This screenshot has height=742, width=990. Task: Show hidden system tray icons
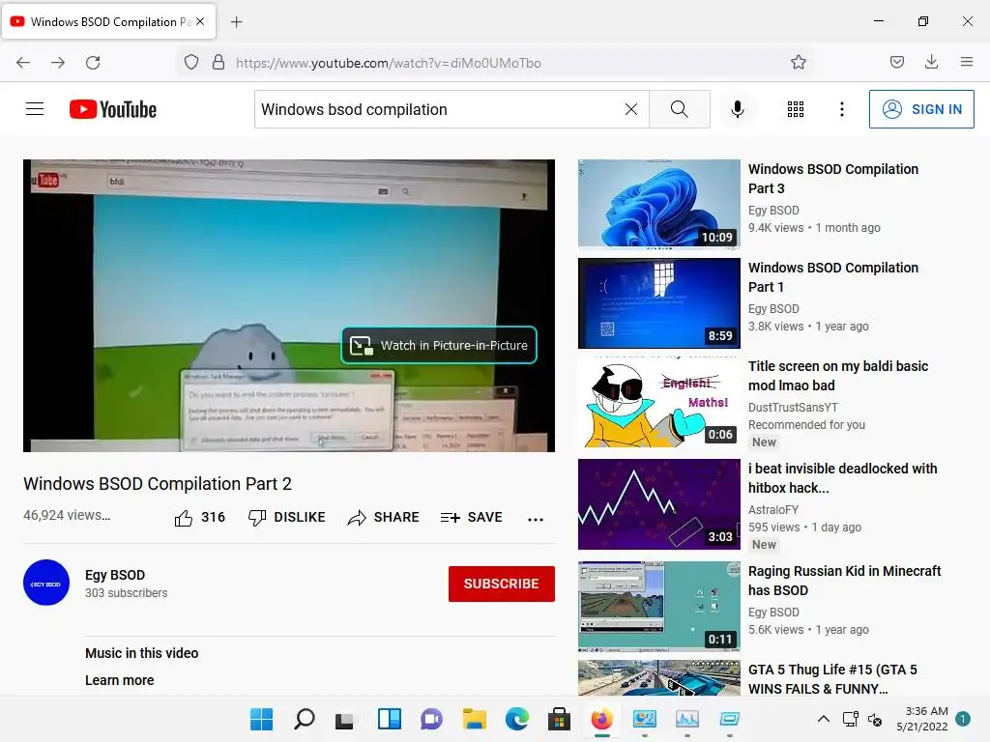pyautogui.click(x=824, y=719)
